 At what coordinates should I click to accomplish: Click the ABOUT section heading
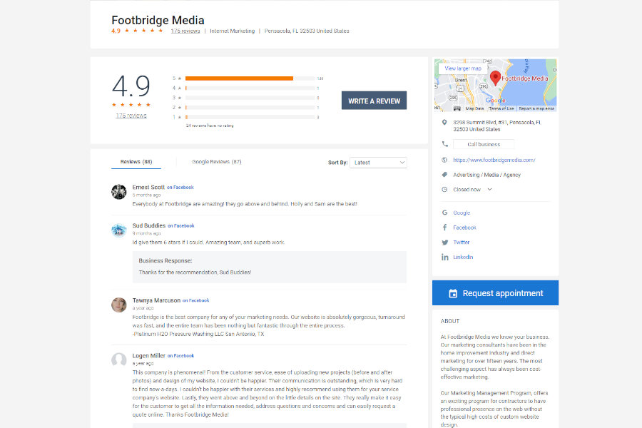pyautogui.click(x=450, y=321)
